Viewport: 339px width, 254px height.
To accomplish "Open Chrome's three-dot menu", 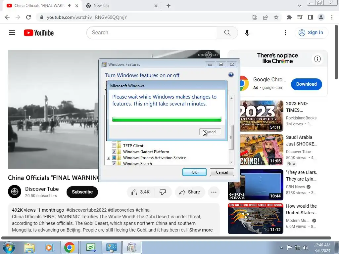I will [332, 17].
